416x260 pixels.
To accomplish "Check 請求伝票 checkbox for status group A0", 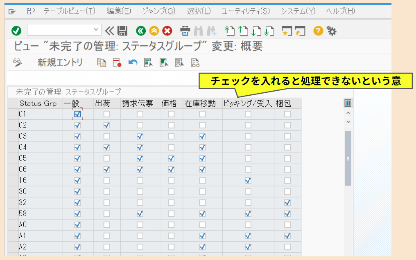I will pyautogui.click(x=140, y=225).
